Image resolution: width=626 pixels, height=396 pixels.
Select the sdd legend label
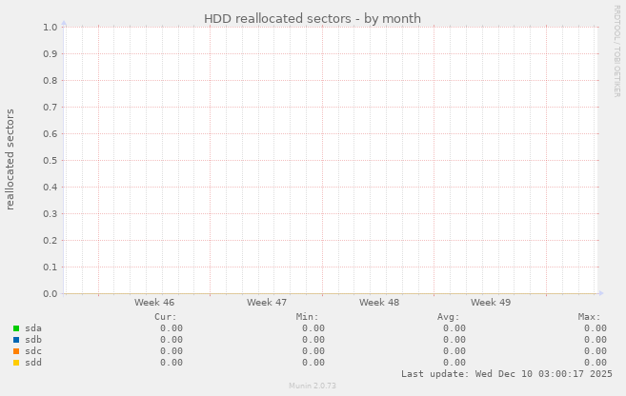pyautogui.click(x=33, y=363)
